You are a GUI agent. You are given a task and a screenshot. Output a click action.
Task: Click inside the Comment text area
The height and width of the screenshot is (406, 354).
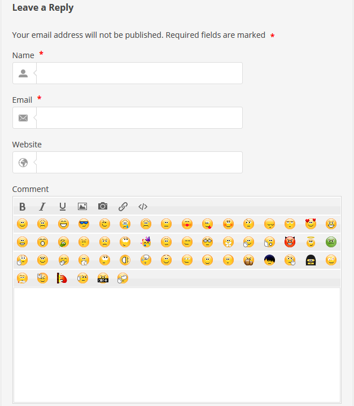[177, 345]
